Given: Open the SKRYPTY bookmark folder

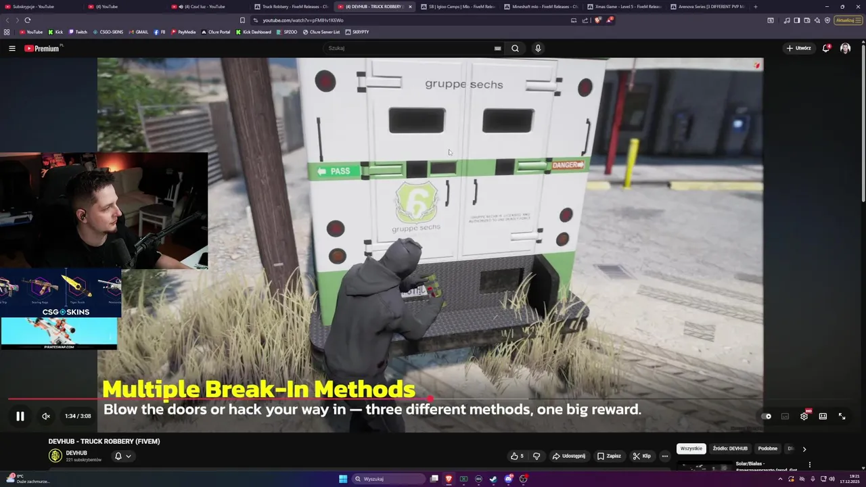Looking at the screenshot, I should click(357, 32).
